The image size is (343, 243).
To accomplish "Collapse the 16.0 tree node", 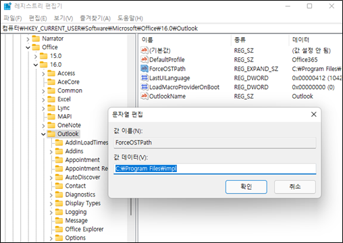I will pos(36,65).
